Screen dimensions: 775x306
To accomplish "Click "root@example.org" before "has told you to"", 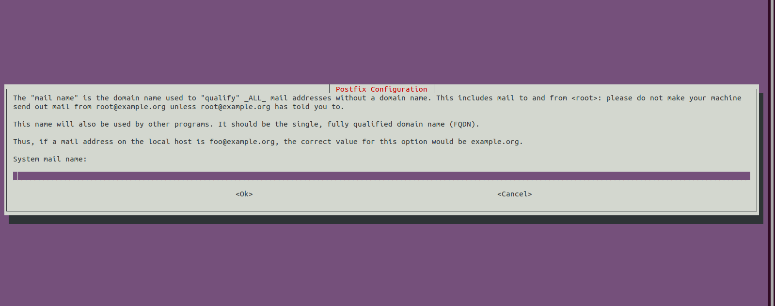I will tap(236, 107).
